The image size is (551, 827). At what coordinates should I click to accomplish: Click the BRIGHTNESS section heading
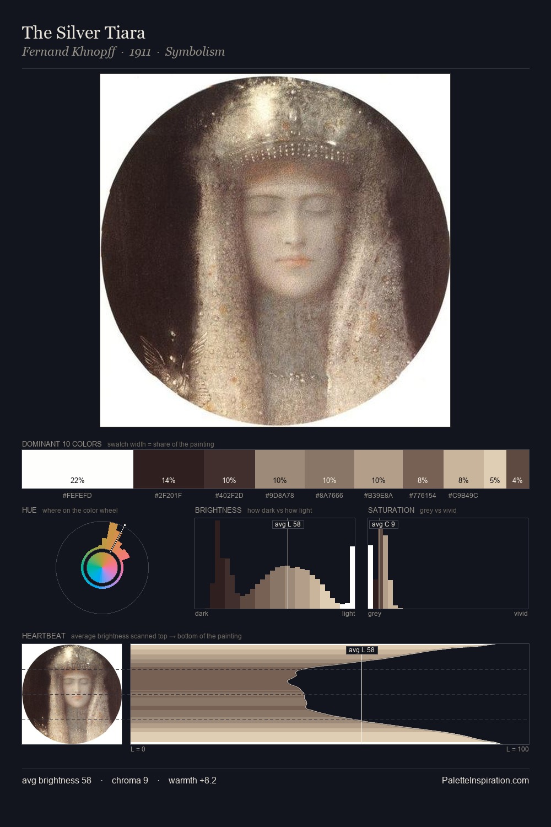(x=218, y=510)
